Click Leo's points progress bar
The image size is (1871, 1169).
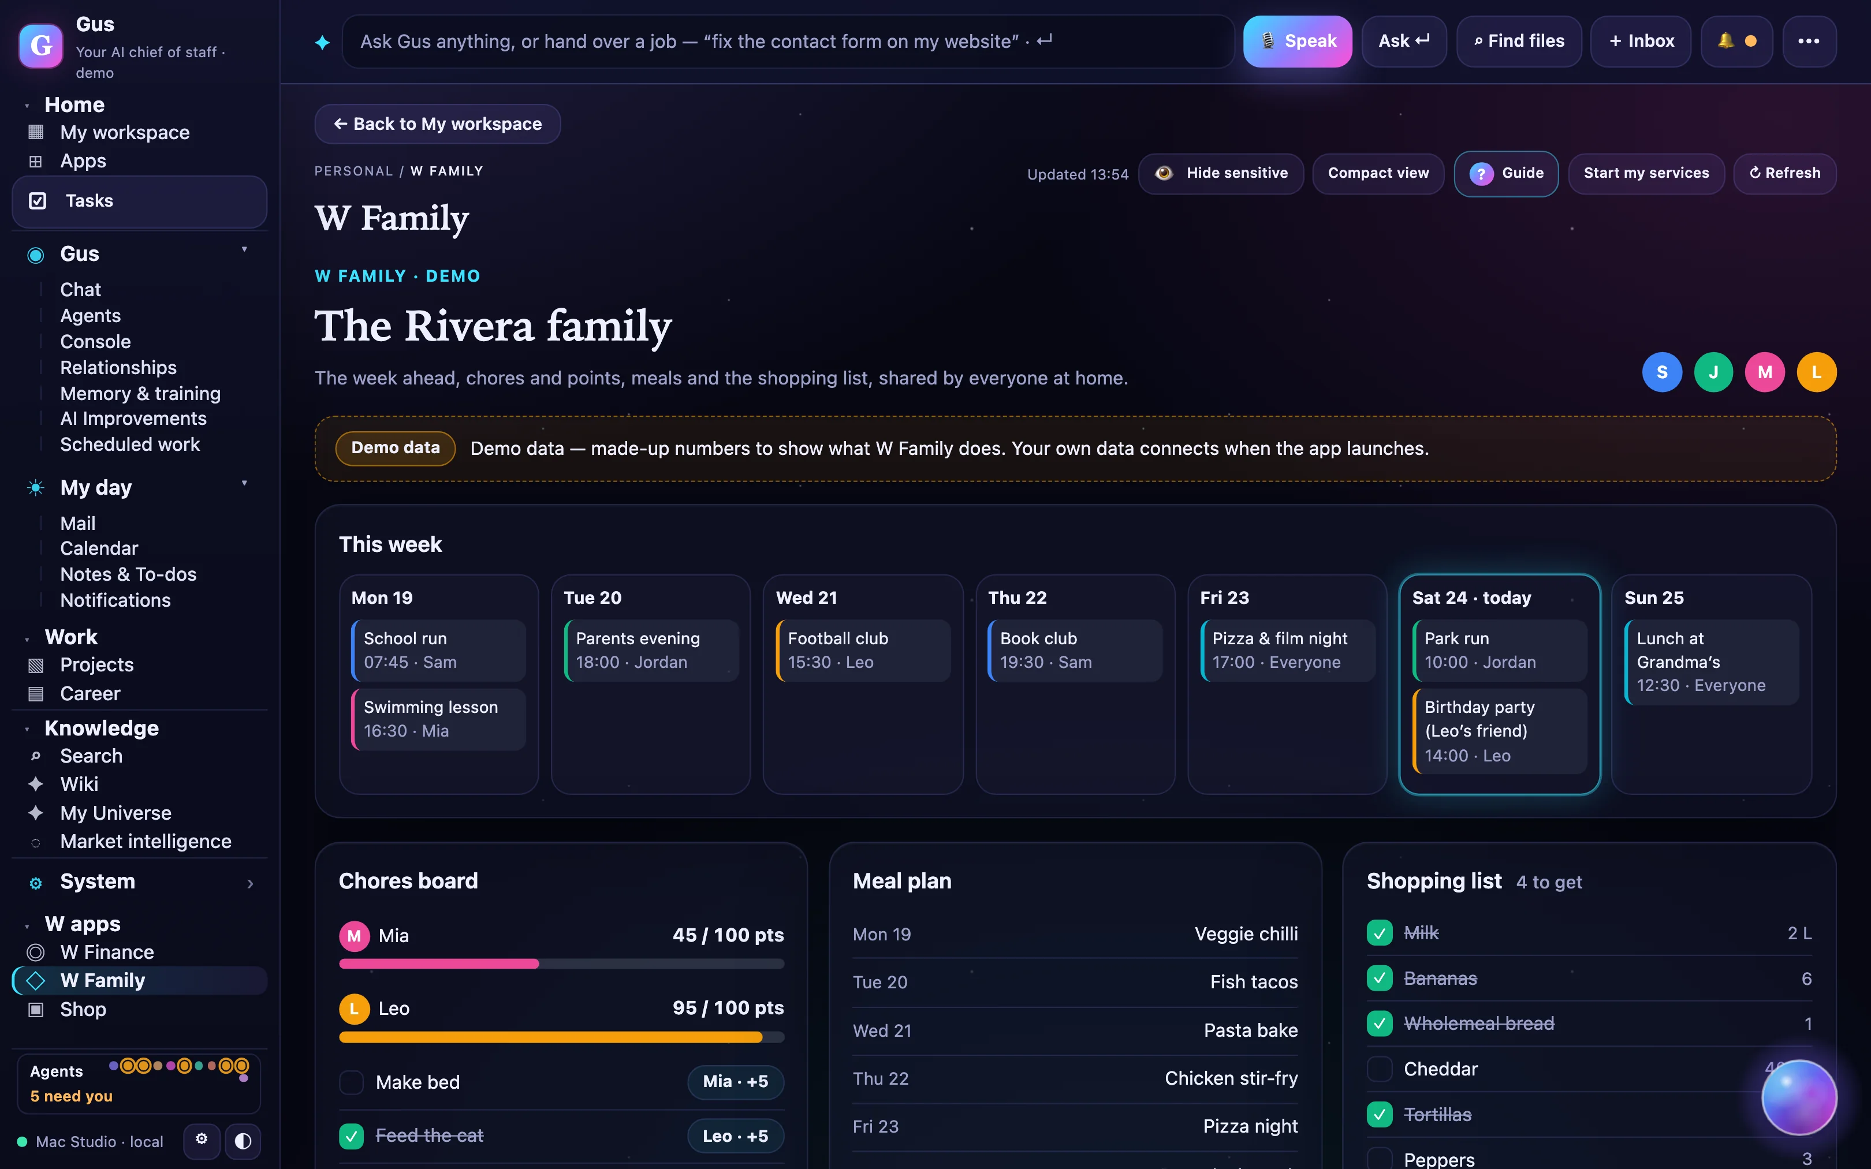[561, 1037]
